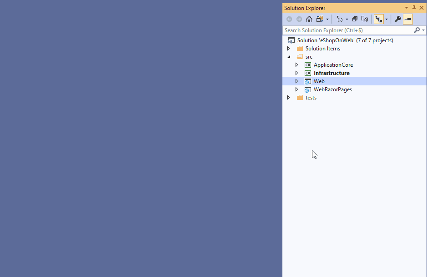The width and height of the screenshot is (427, 277).
Task: Open the file nesting dropdown arrow
Action: [x=387, y=20]
